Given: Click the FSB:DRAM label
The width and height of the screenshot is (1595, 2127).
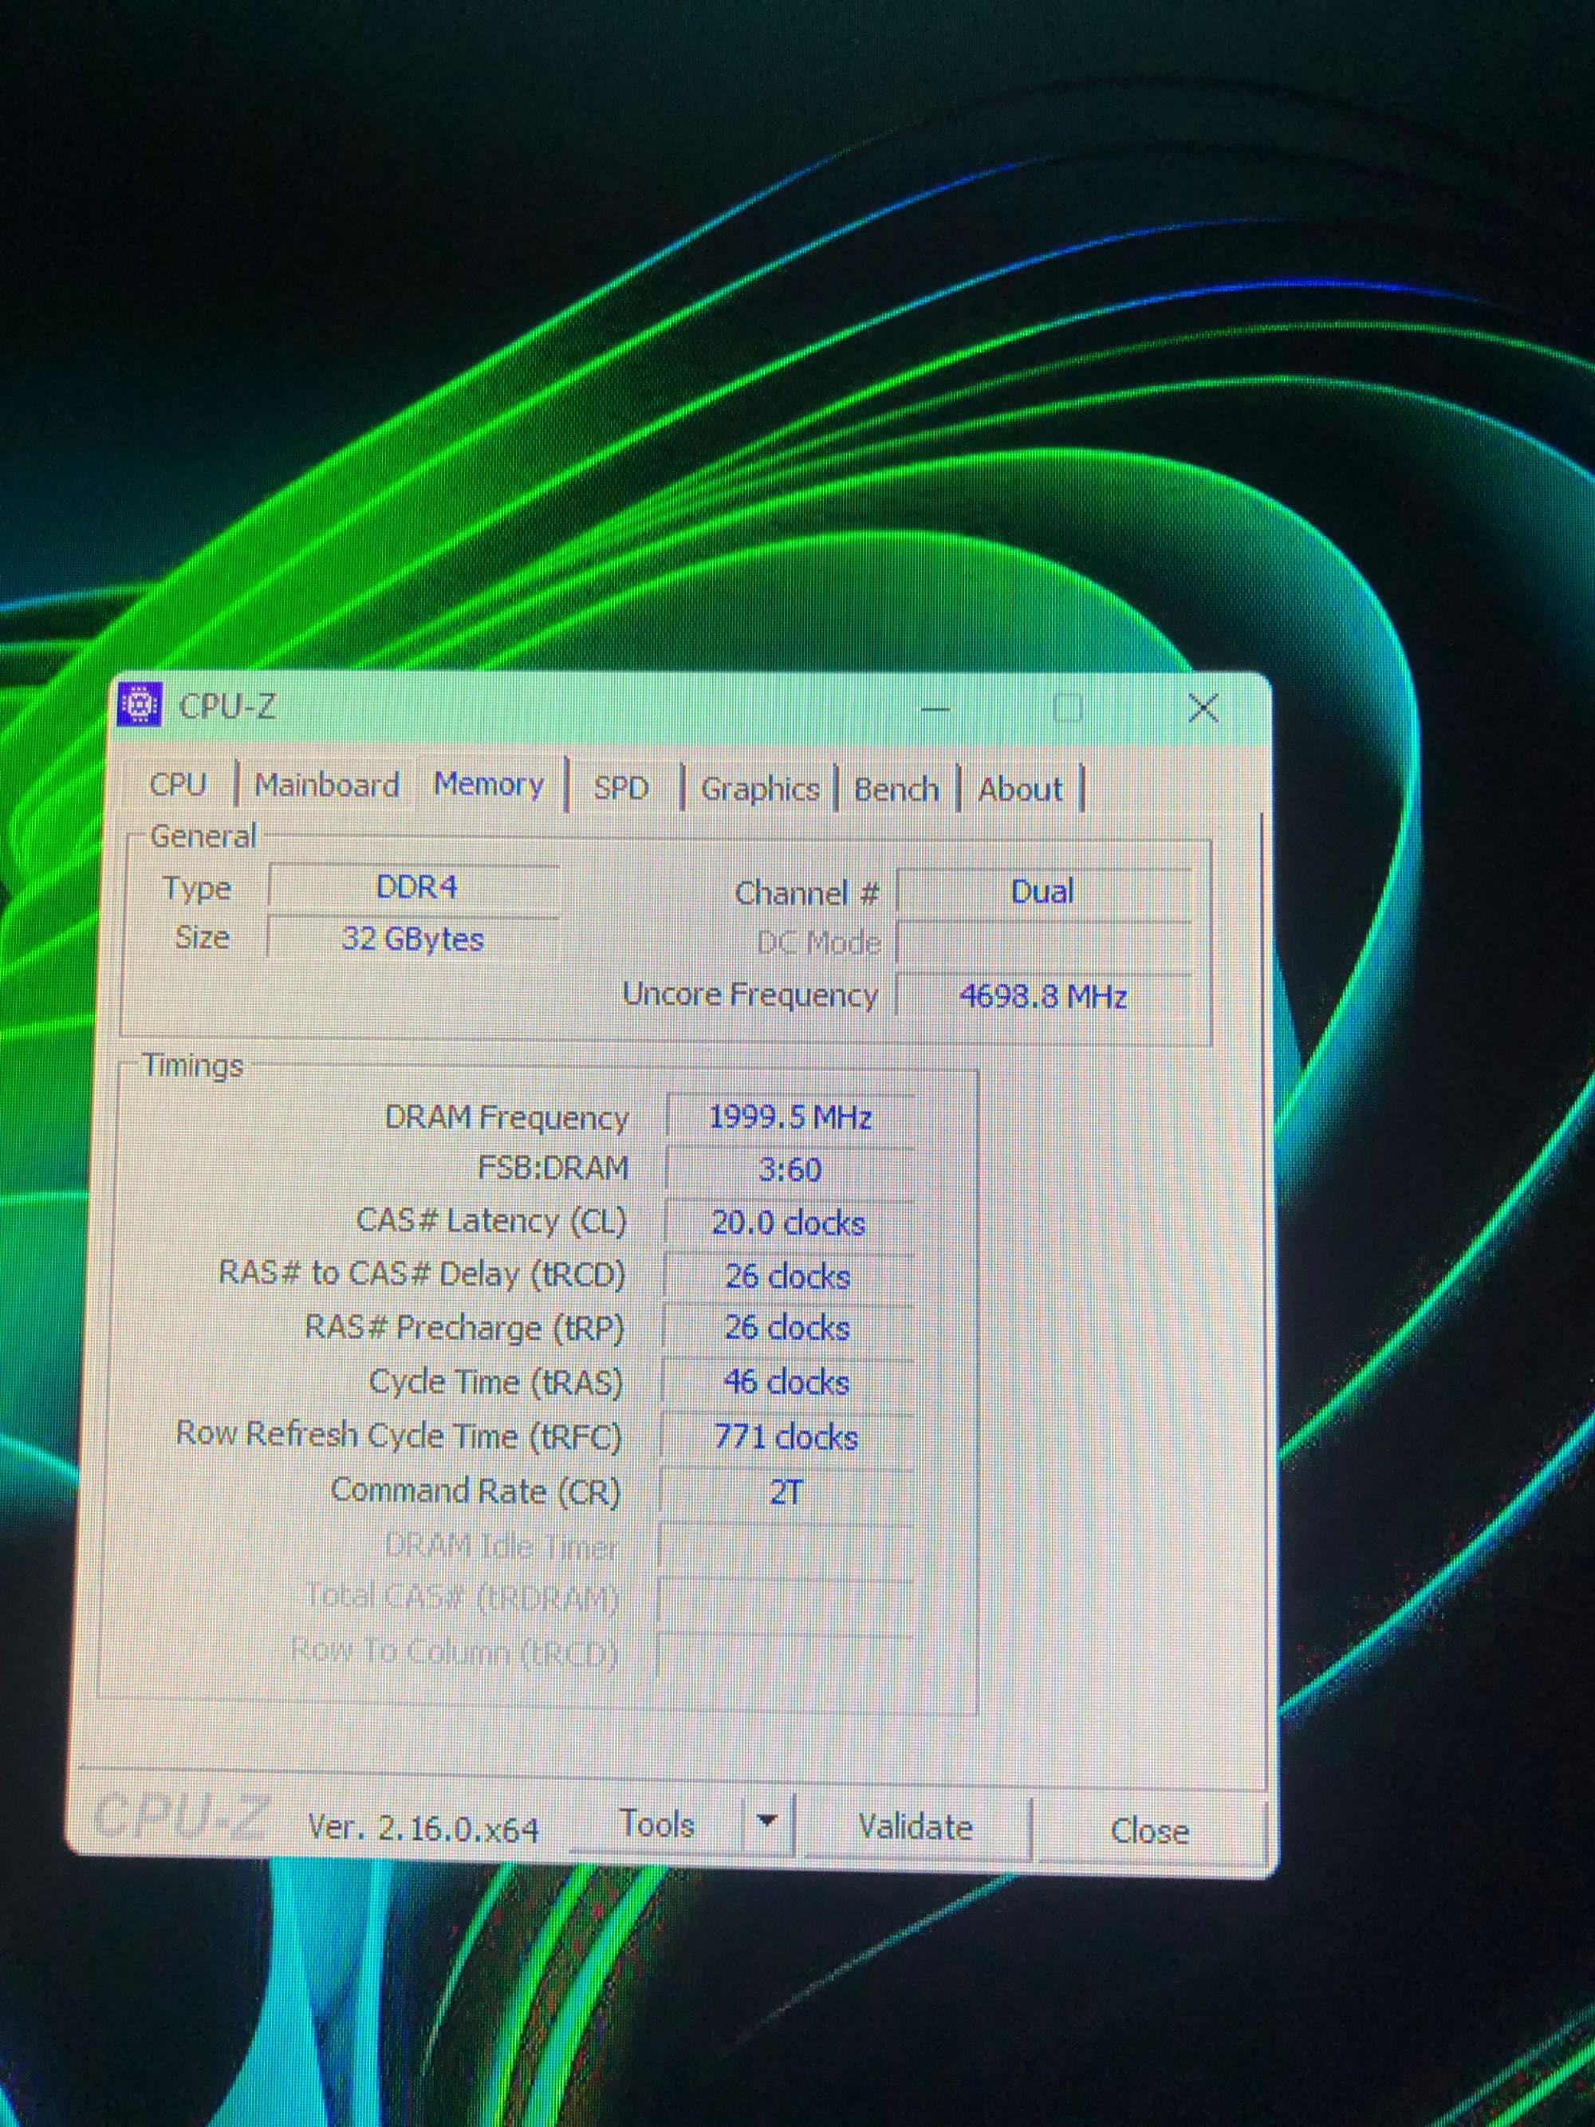Looking at the screenshot, I should pos(553,1168).
